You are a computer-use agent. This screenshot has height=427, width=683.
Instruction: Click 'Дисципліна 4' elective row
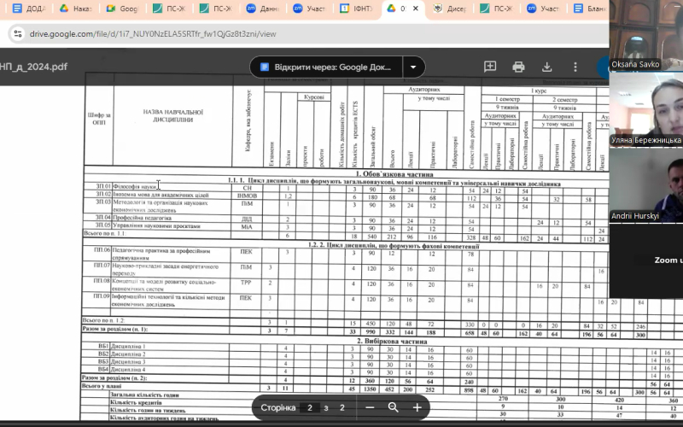pos(127,370)
